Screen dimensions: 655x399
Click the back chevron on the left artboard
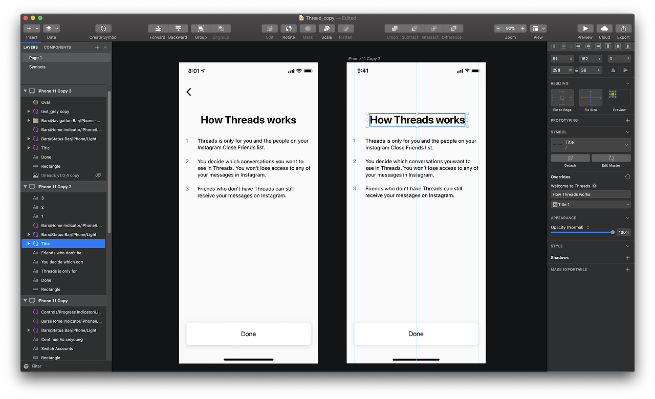tap(189, 92)
